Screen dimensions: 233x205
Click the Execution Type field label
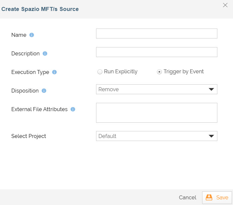[30, 72]
